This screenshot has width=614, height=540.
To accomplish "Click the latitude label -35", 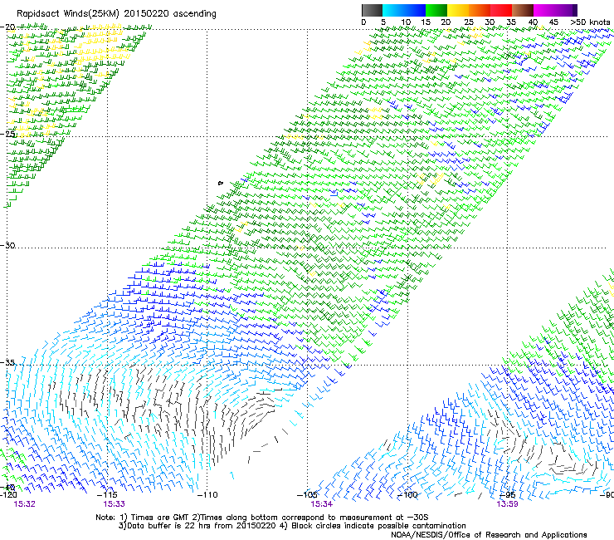I will [x=7, y=363].
